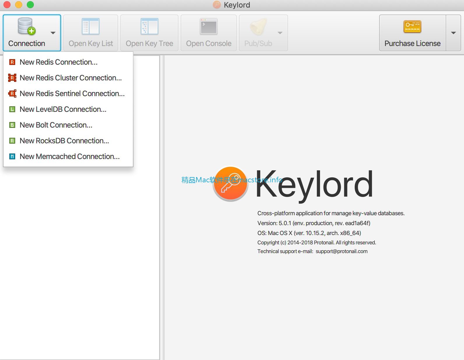Click the orange Keylord key logo

pos(231,183)
